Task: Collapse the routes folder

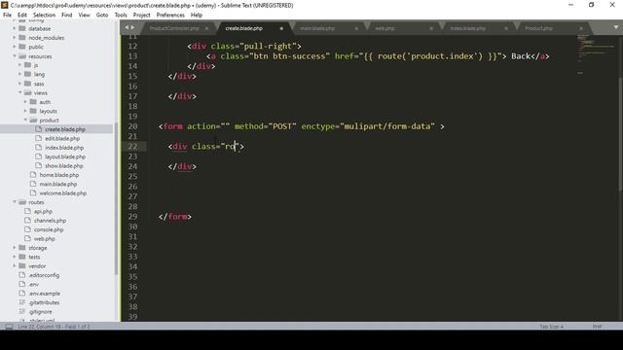Action: tap(15, 202)
